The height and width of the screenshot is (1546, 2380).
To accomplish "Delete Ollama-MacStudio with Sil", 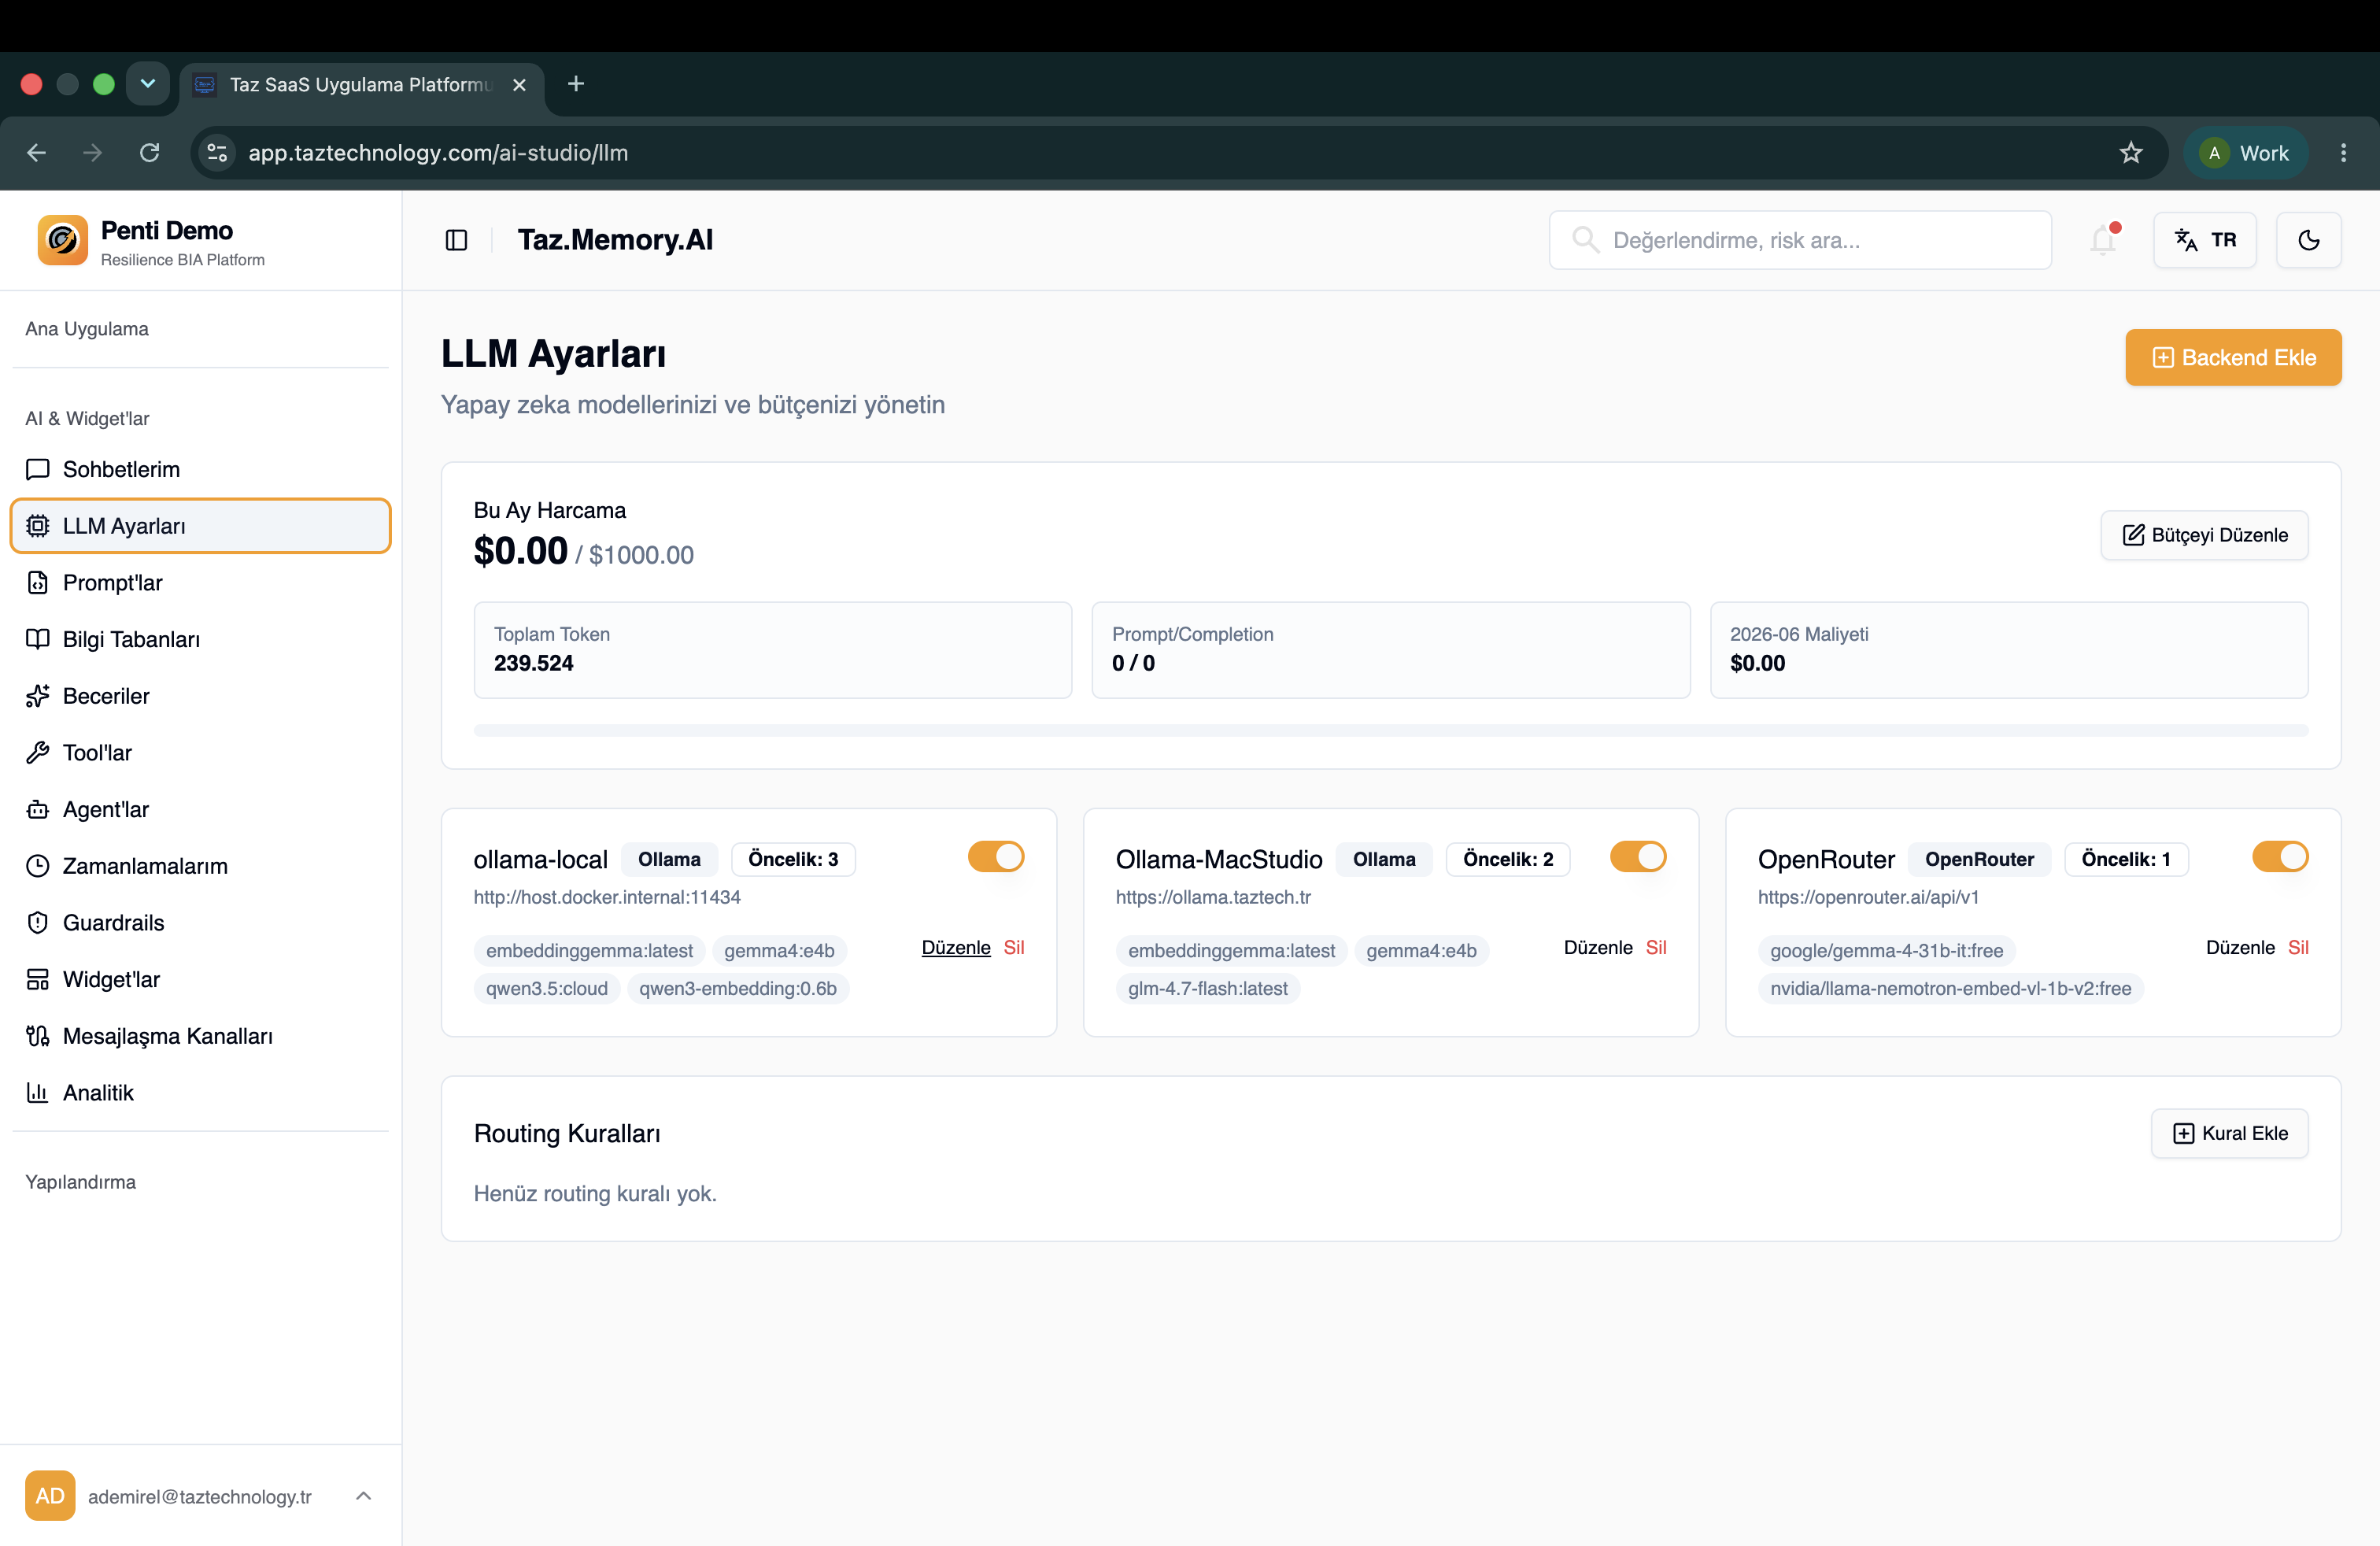I will point(1656,948).
